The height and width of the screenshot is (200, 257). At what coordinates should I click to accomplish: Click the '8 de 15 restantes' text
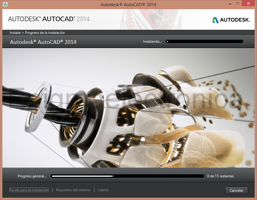pos(220,176)
